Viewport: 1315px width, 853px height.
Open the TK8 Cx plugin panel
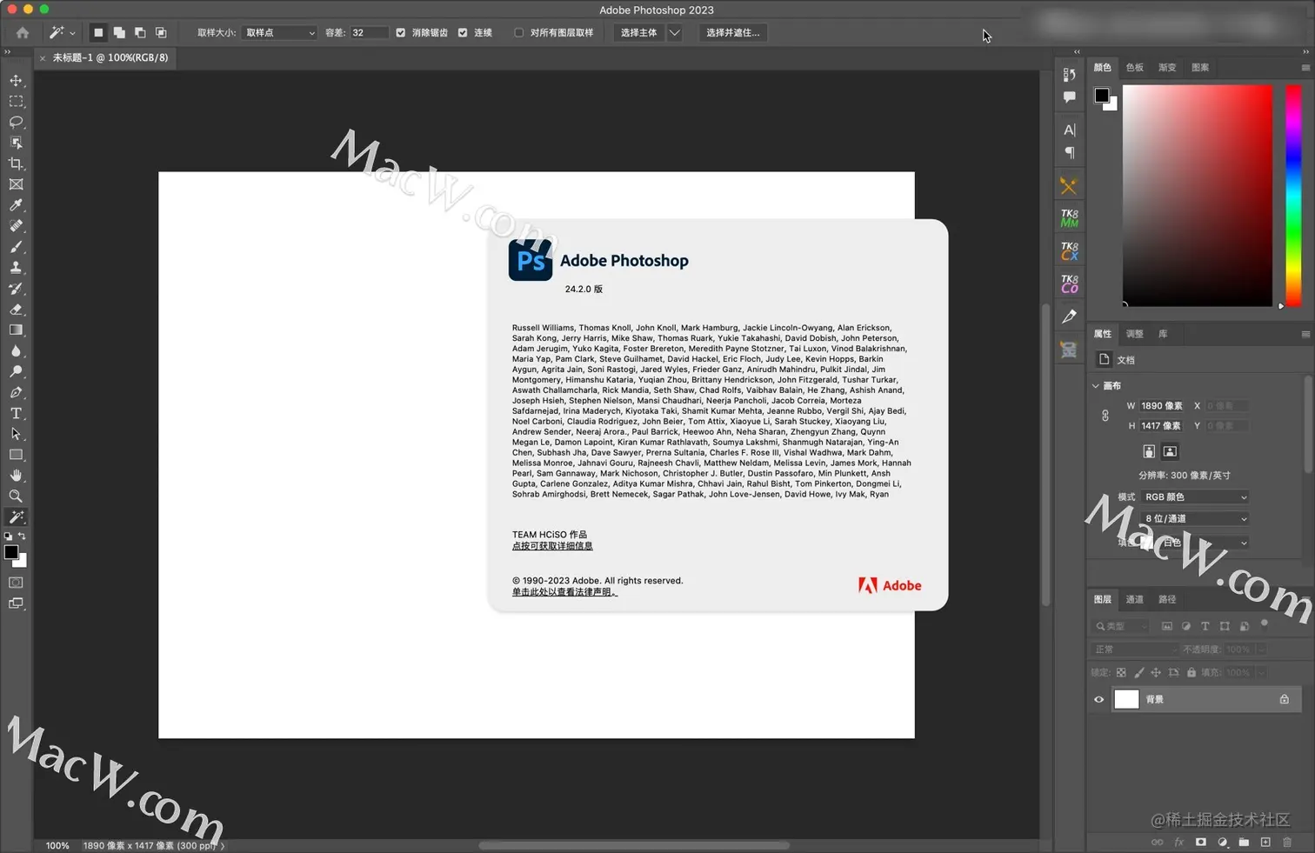[1069, 251]
